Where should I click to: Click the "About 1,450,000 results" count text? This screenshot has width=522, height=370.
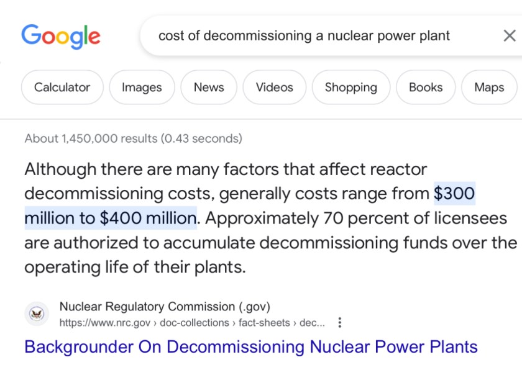[133, 138]
